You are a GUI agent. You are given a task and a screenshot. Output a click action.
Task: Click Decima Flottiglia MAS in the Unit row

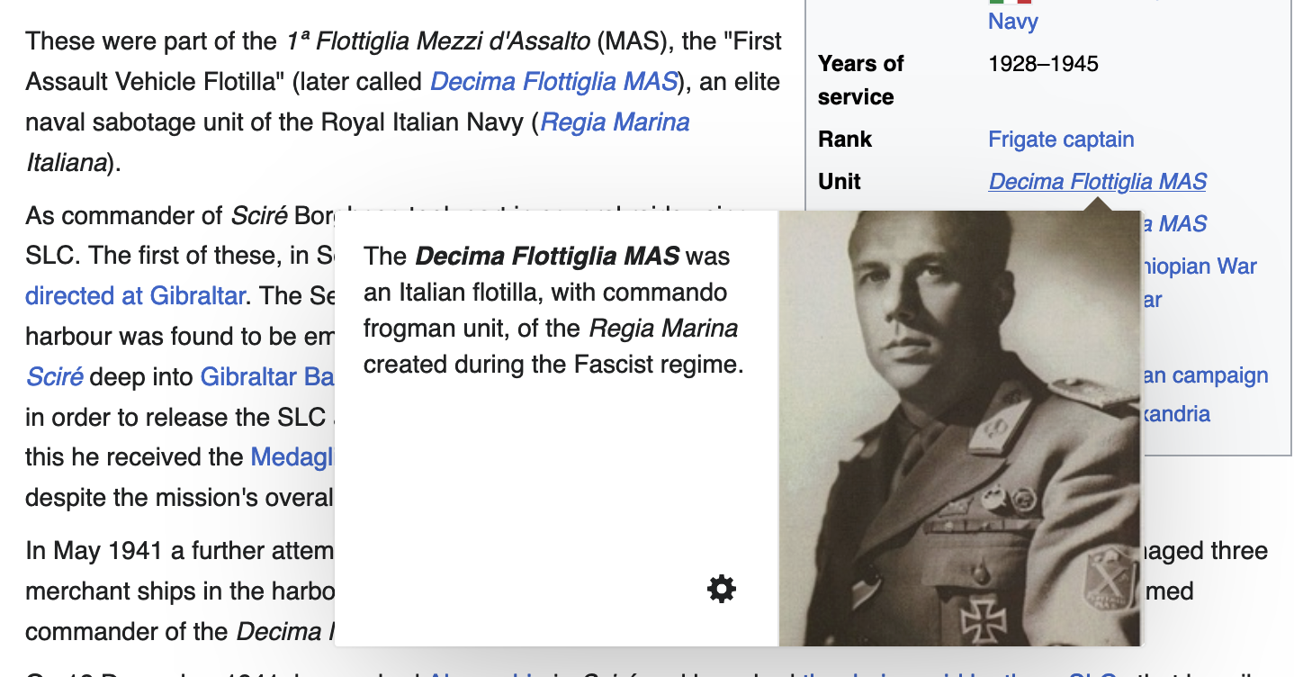point(1097,182)
